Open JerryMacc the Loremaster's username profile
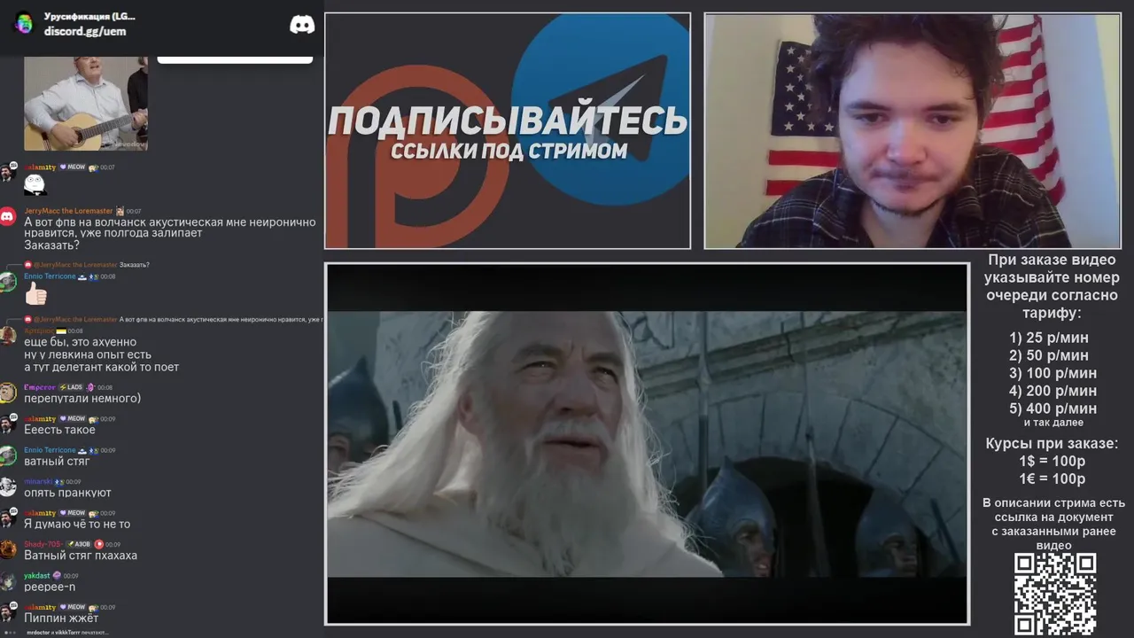 [68, 211]
